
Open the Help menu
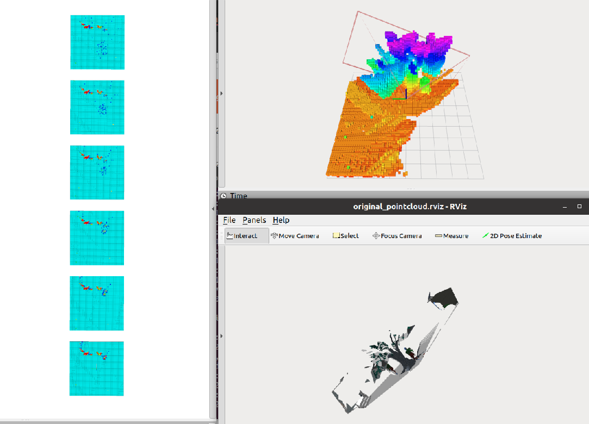click(x=281, y=220)
